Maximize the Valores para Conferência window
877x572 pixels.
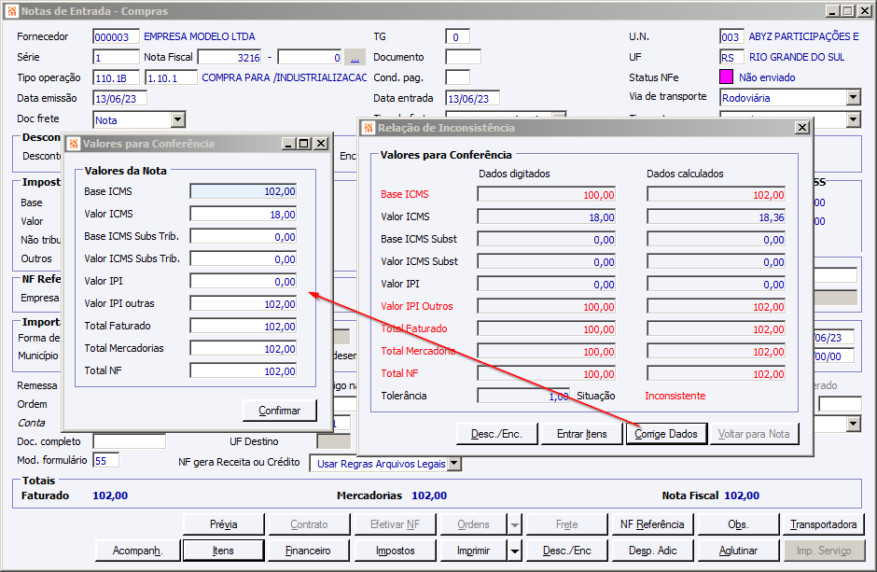click(304, 144)
